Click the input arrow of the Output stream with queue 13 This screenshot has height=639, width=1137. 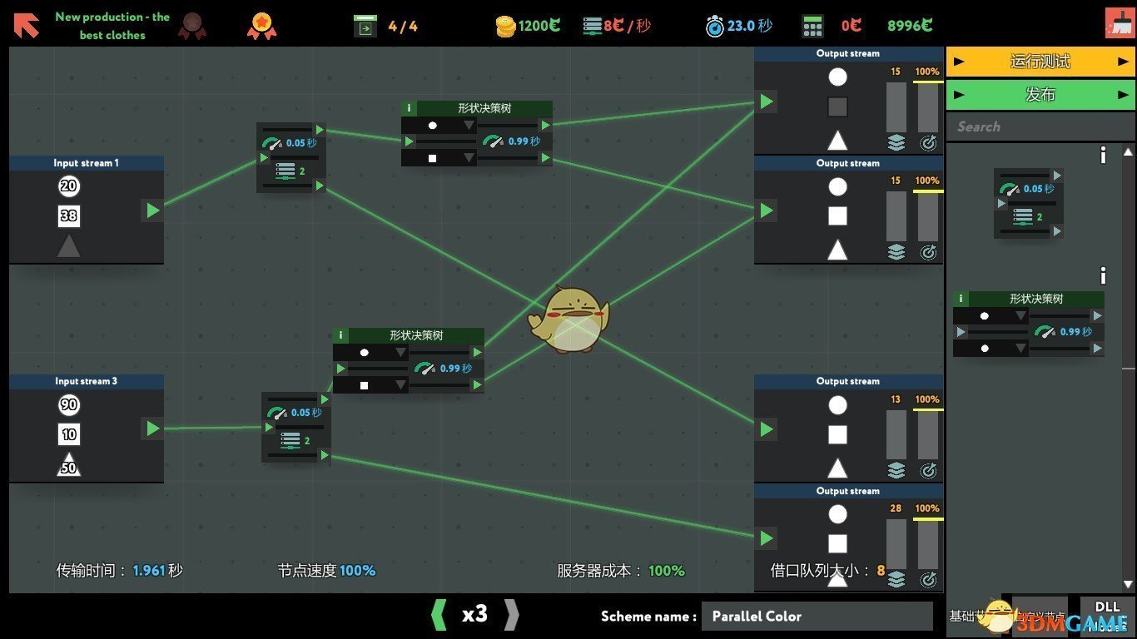coord(766,429)
